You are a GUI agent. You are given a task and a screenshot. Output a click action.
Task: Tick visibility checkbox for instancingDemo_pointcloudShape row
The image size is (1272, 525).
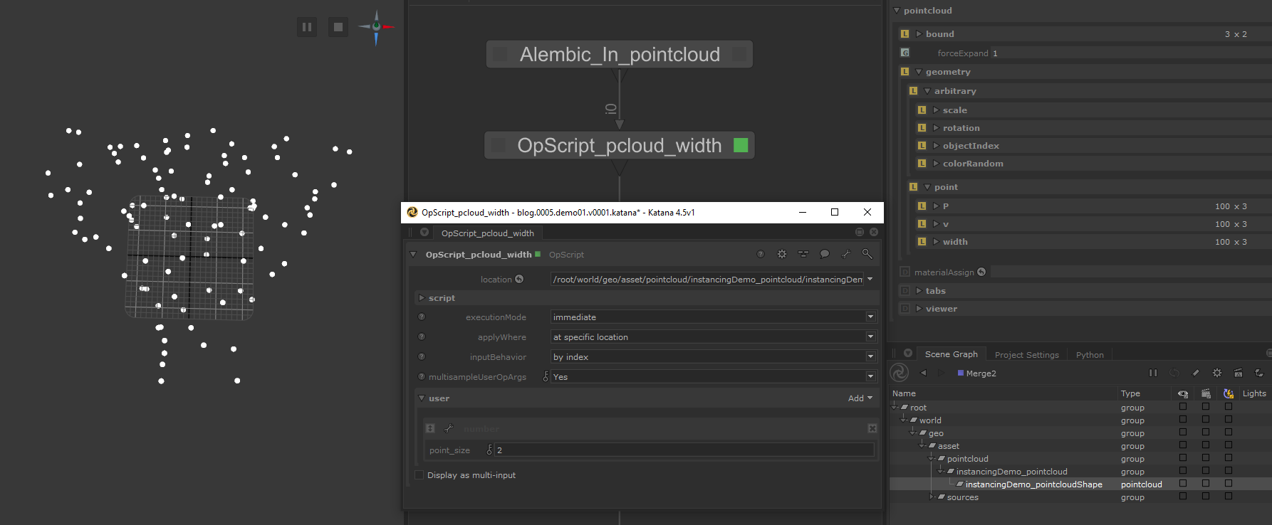click(1183, 483)
